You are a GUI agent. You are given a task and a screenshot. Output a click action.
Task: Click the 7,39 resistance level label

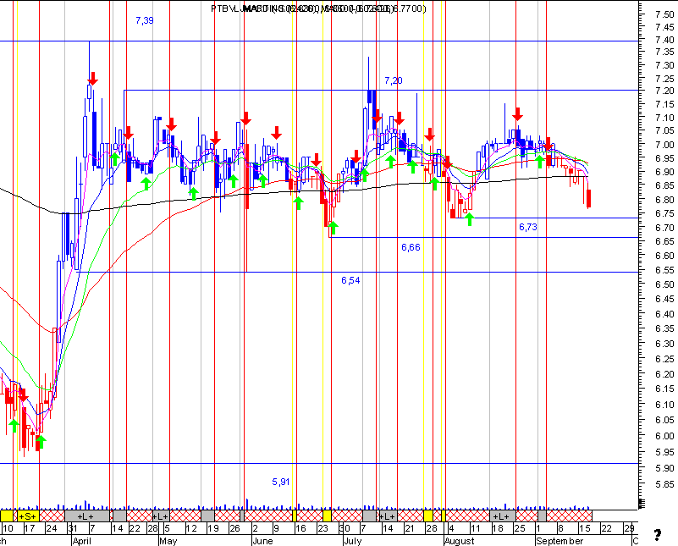(145, 20)
